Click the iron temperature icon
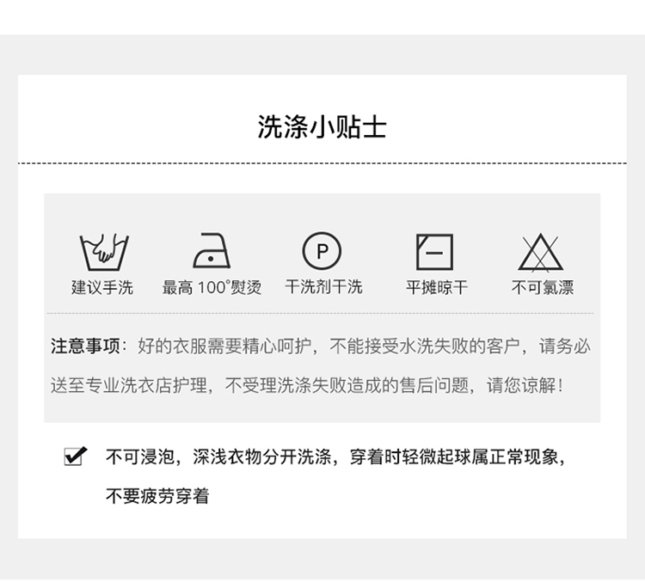Image resolution: width=645 pixels, height=588 pixels. click(212, 251)
